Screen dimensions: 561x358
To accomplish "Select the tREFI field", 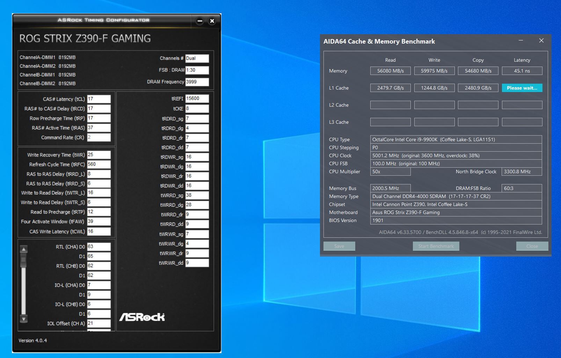I will pyautogui.click(x=197, y=99).
